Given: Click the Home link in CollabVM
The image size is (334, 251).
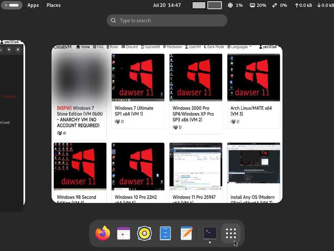Looking at the screenshot, I should point(83,47).
